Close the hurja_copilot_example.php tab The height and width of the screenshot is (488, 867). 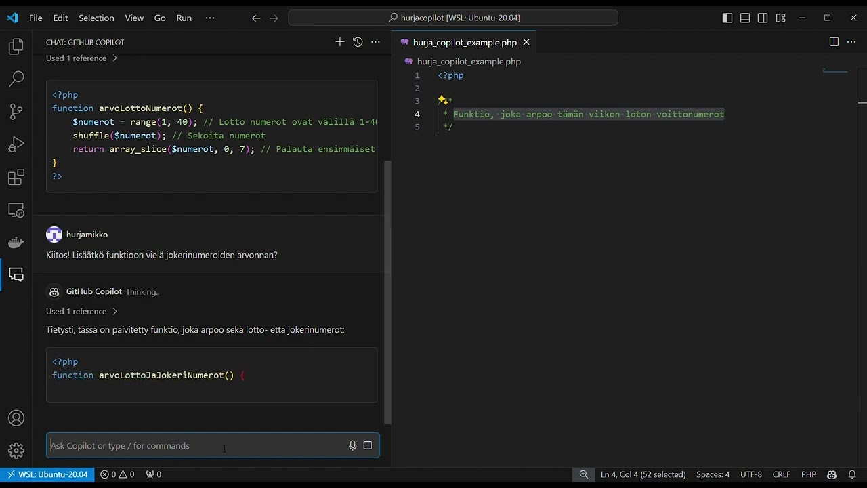tap(526, 42)
